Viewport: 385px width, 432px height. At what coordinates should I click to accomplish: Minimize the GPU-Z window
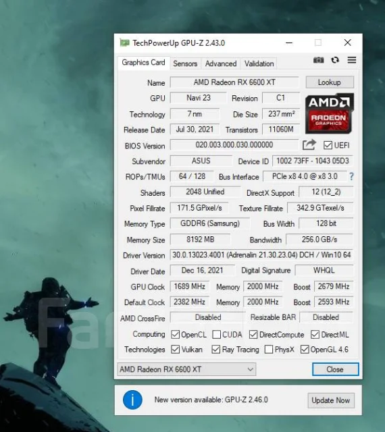click(289, 43)
